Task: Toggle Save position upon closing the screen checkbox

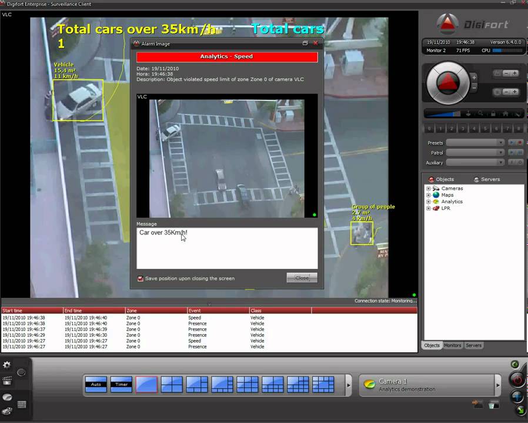Action: (141, 278)
